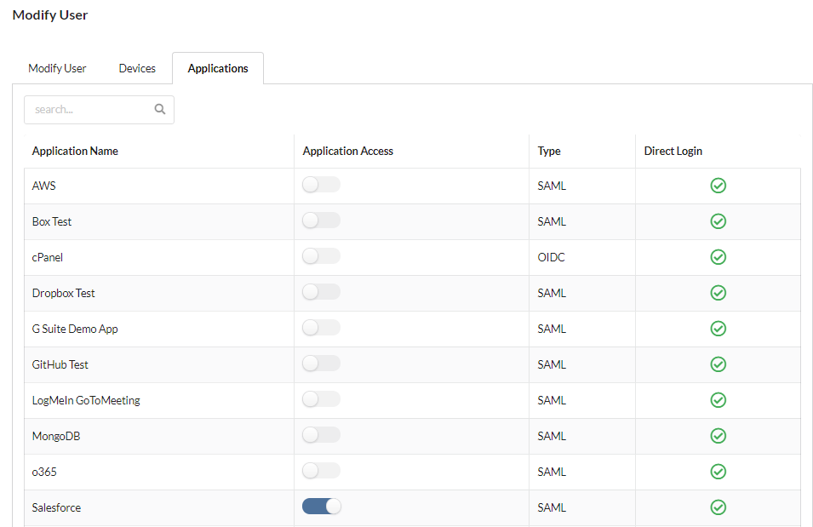The image size is (813, 527).
Task: Click the GitHub Test direct login checkmark
Action: click(719, 364)
